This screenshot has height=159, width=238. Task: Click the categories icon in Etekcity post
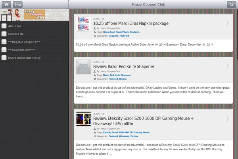pos(95,136)
